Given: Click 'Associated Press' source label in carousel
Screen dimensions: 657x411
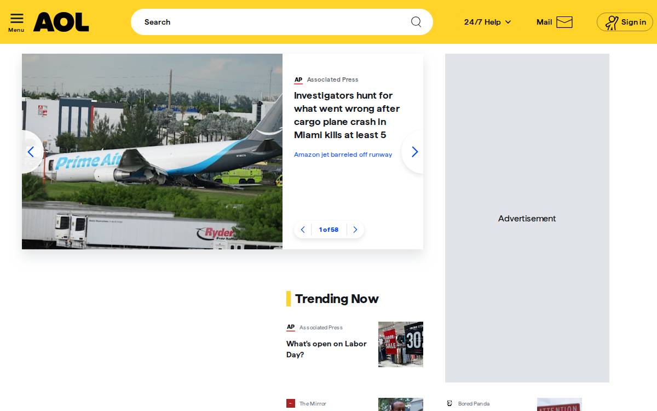Looking at the screenshot, I should point(332,79).
